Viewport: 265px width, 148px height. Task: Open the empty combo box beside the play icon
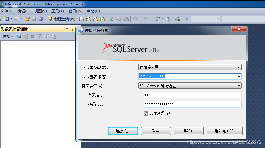[205, 19]
